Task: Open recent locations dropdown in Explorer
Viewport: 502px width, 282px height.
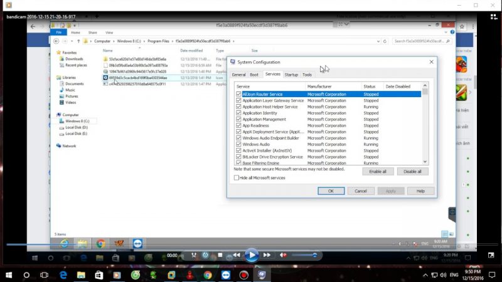Action: coord(72,41)
